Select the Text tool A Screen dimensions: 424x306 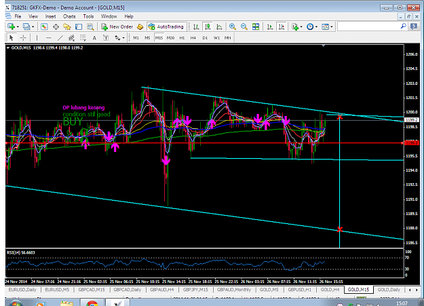94,38
